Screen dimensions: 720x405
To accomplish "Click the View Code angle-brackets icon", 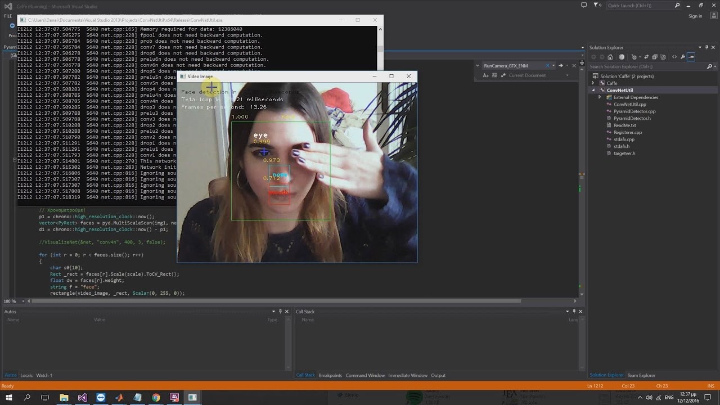I will click(x=674, y=57).
